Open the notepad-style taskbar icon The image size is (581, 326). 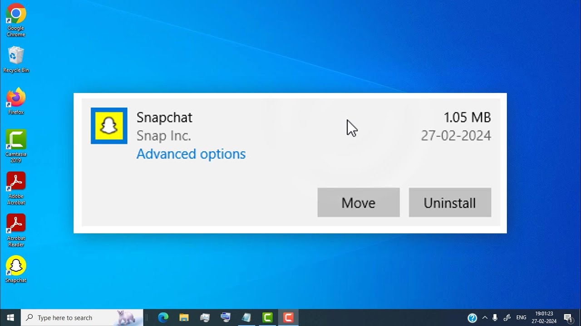[x=246, y=317]
